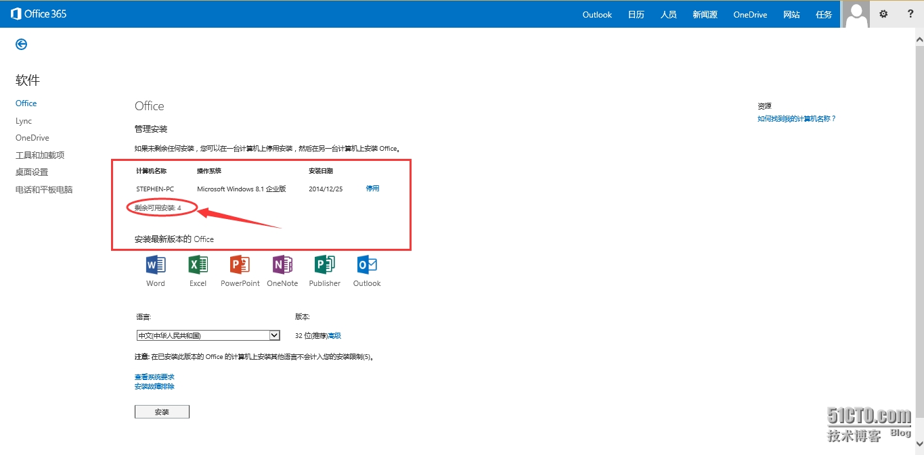The image size is (924, 455).
Task: Open the 高级 advanced version link
Action: click(x=334, y=335)
